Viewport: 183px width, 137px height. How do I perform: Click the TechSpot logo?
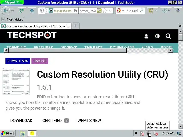point(32,35)
